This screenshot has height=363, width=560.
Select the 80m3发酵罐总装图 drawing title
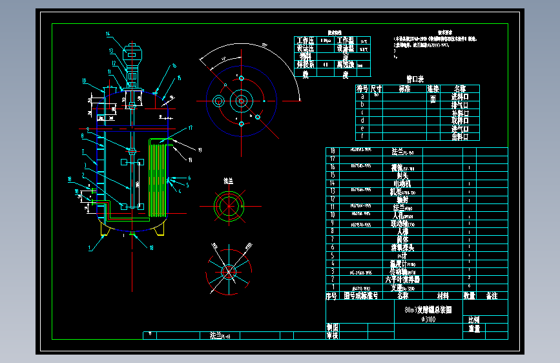tap(428, 310)
